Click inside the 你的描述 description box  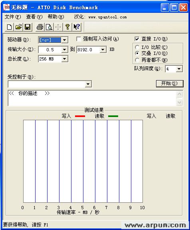(92, 98)
